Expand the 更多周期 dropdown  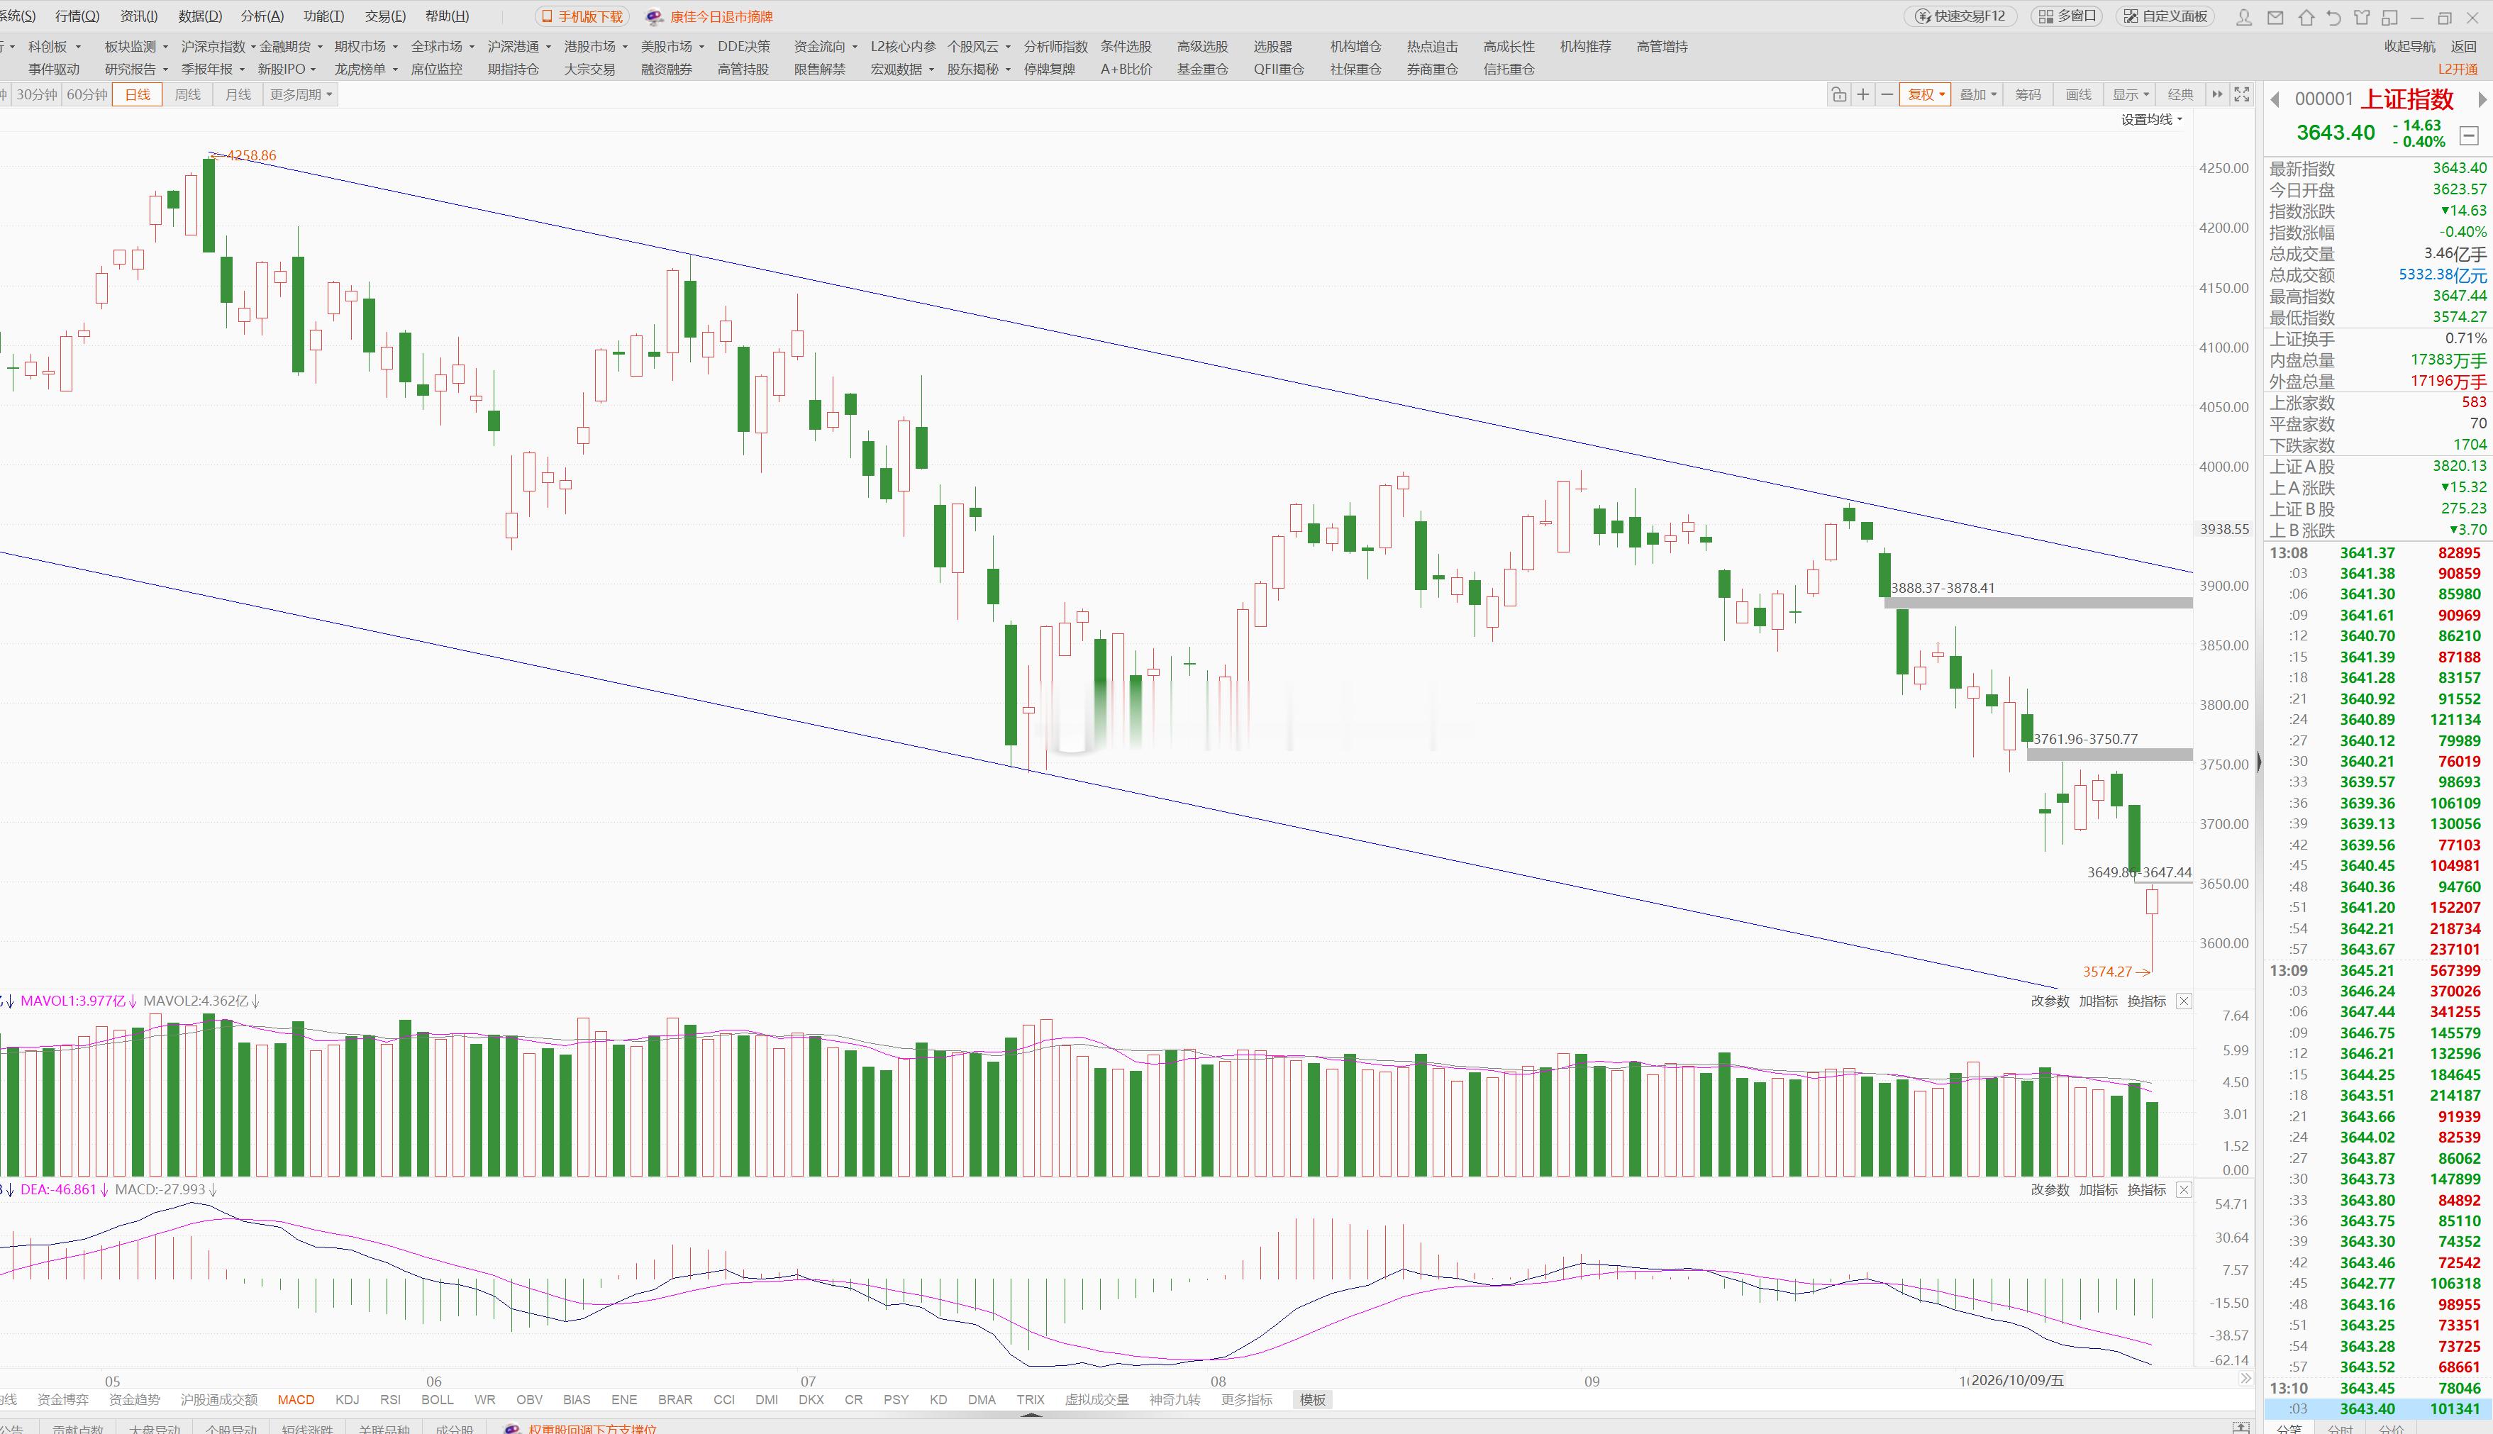[301, 94]
